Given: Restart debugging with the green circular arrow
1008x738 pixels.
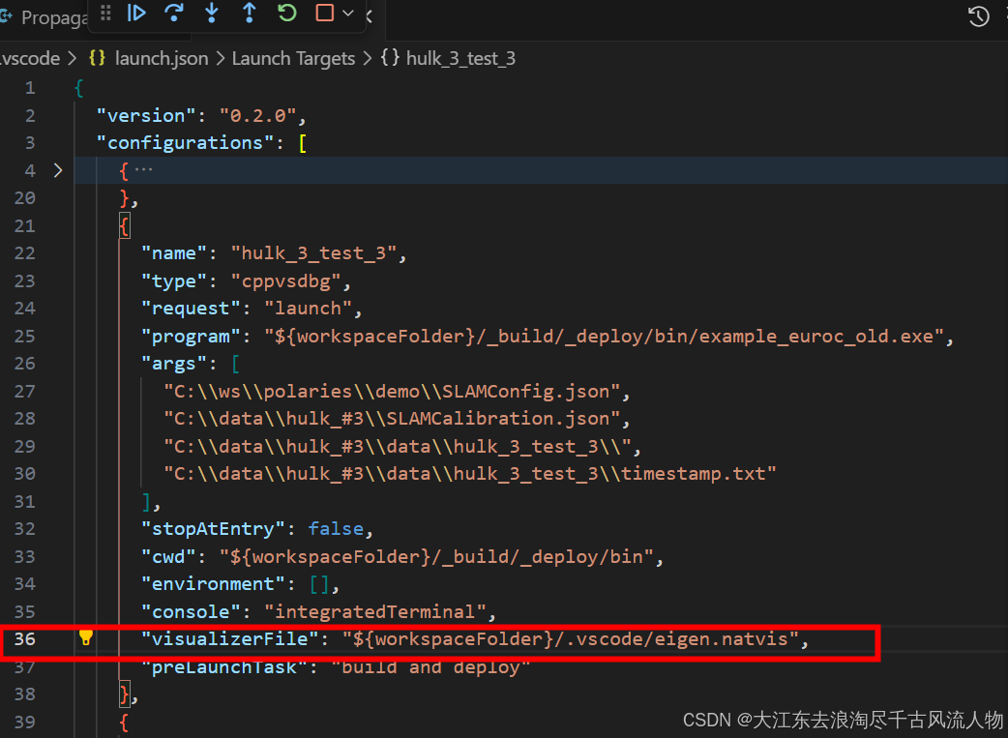Looking at the screenshot, I should click(x=286, y=13).
